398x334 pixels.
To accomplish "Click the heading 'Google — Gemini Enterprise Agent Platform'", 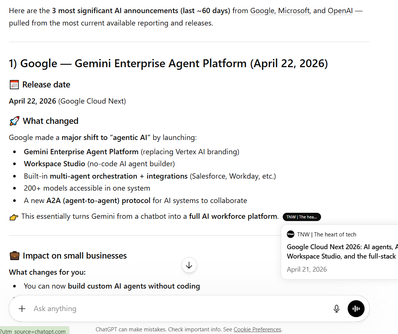I will [x=168, y=63].
